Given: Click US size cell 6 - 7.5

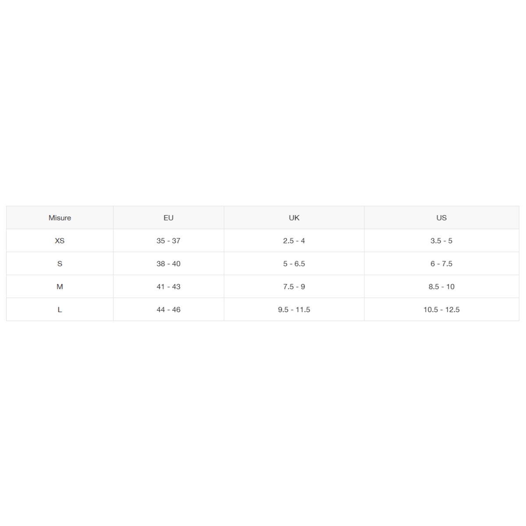Looking at the screenshot, I should tap(441, 264).
